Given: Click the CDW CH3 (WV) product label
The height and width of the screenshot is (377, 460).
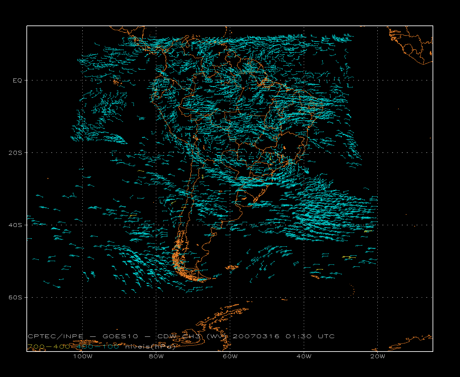Looking at the screenshot, I should (193, 336).
